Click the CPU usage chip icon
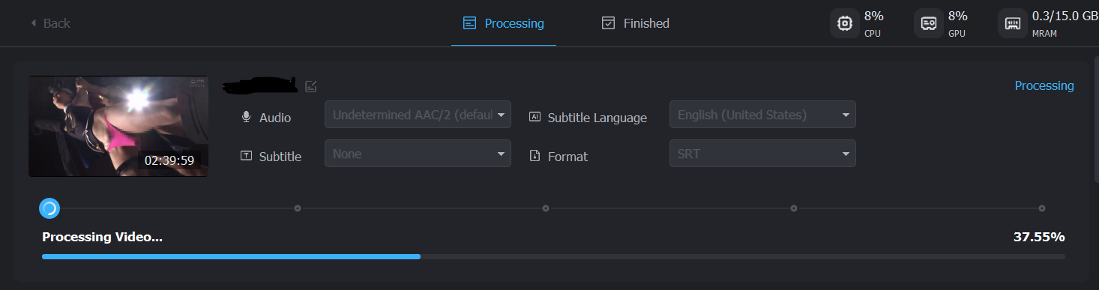The height and width of the screenshot is (290, 1099). pos(844,23)
